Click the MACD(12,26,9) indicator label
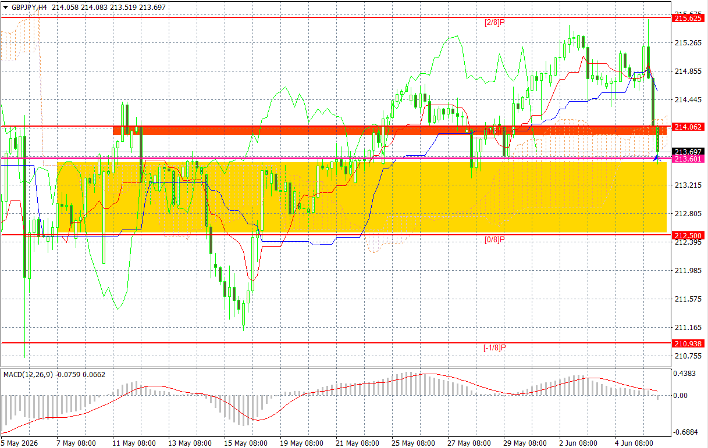The height and width of the screenshot is (448, 708). click(28, 374)
